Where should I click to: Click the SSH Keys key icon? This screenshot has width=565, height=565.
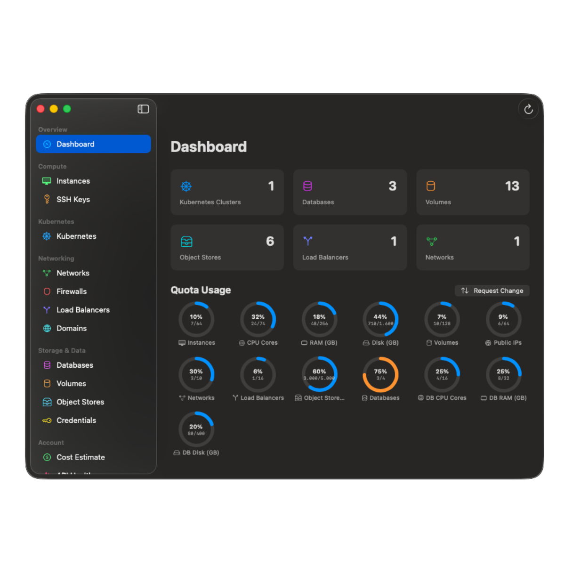[47, 199]
